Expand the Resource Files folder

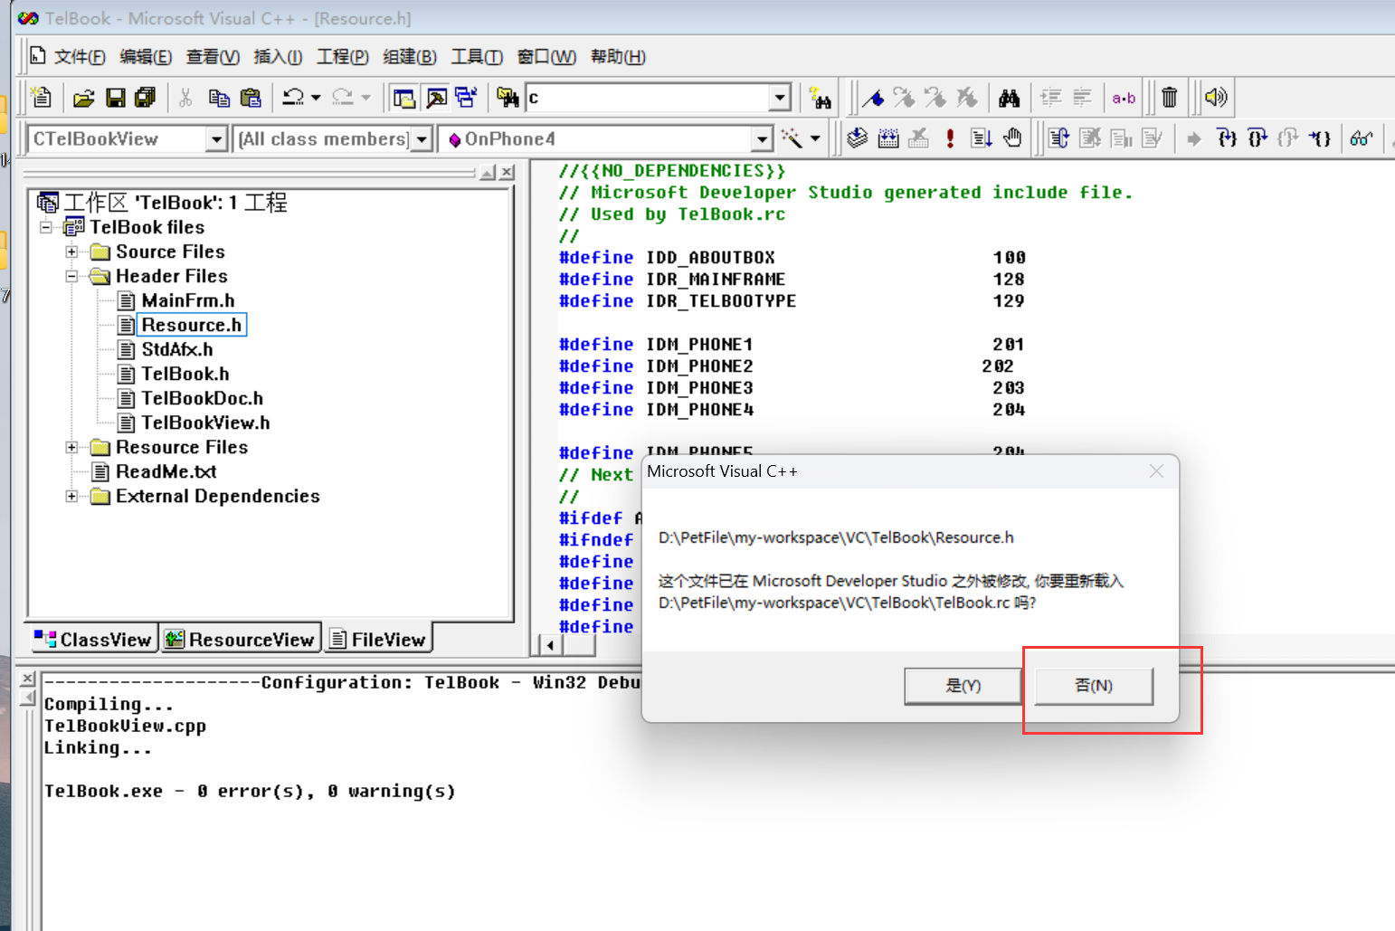coord(71,447)
